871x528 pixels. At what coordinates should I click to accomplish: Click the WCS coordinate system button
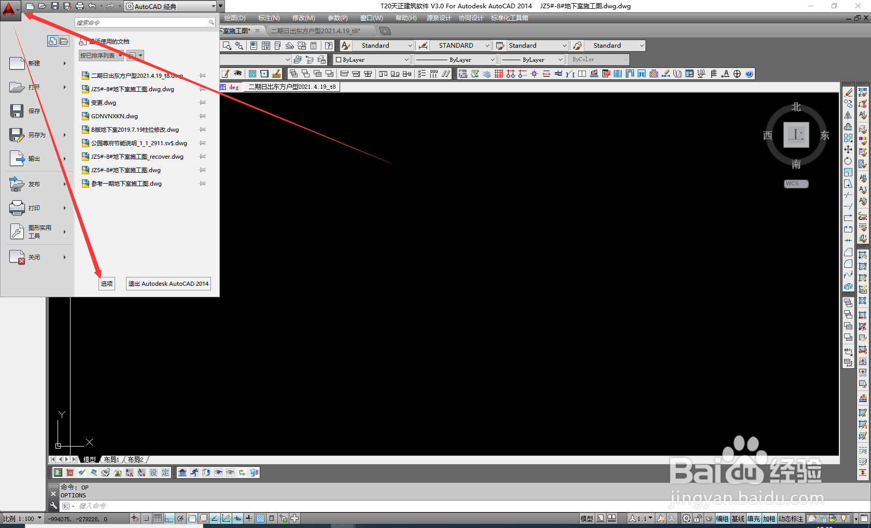tap(796, 184)
